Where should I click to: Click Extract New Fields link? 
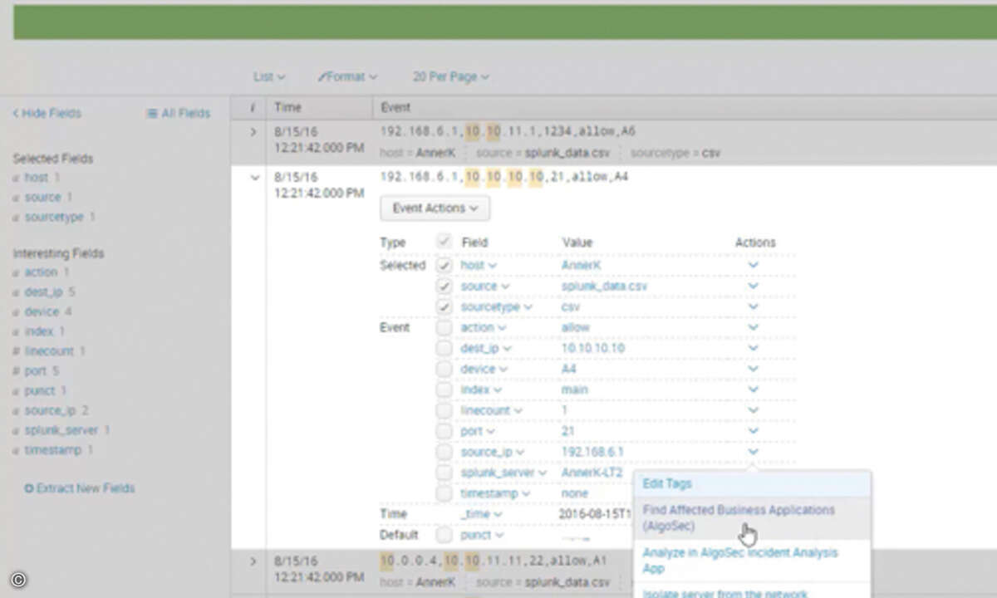[80, 488]
